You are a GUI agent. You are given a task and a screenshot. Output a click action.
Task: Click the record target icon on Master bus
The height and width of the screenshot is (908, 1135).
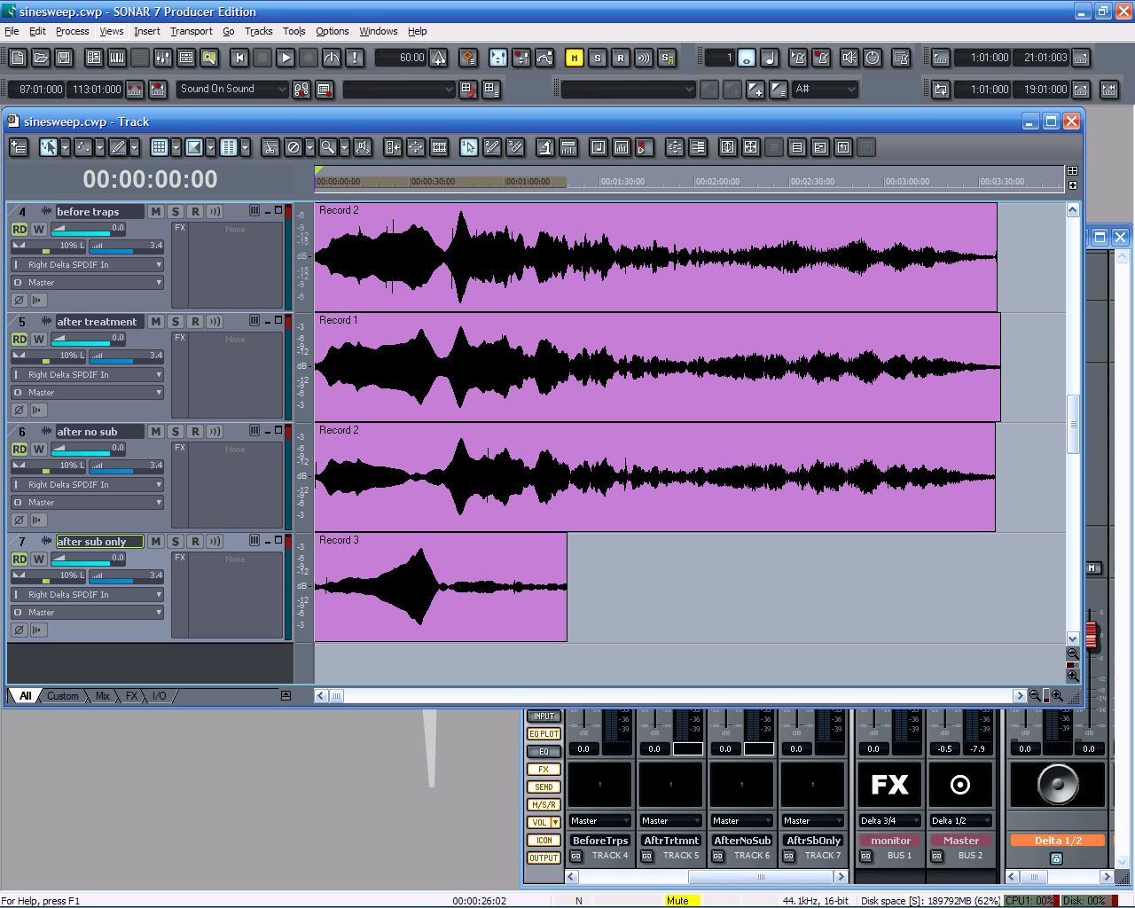click(960, 785)
